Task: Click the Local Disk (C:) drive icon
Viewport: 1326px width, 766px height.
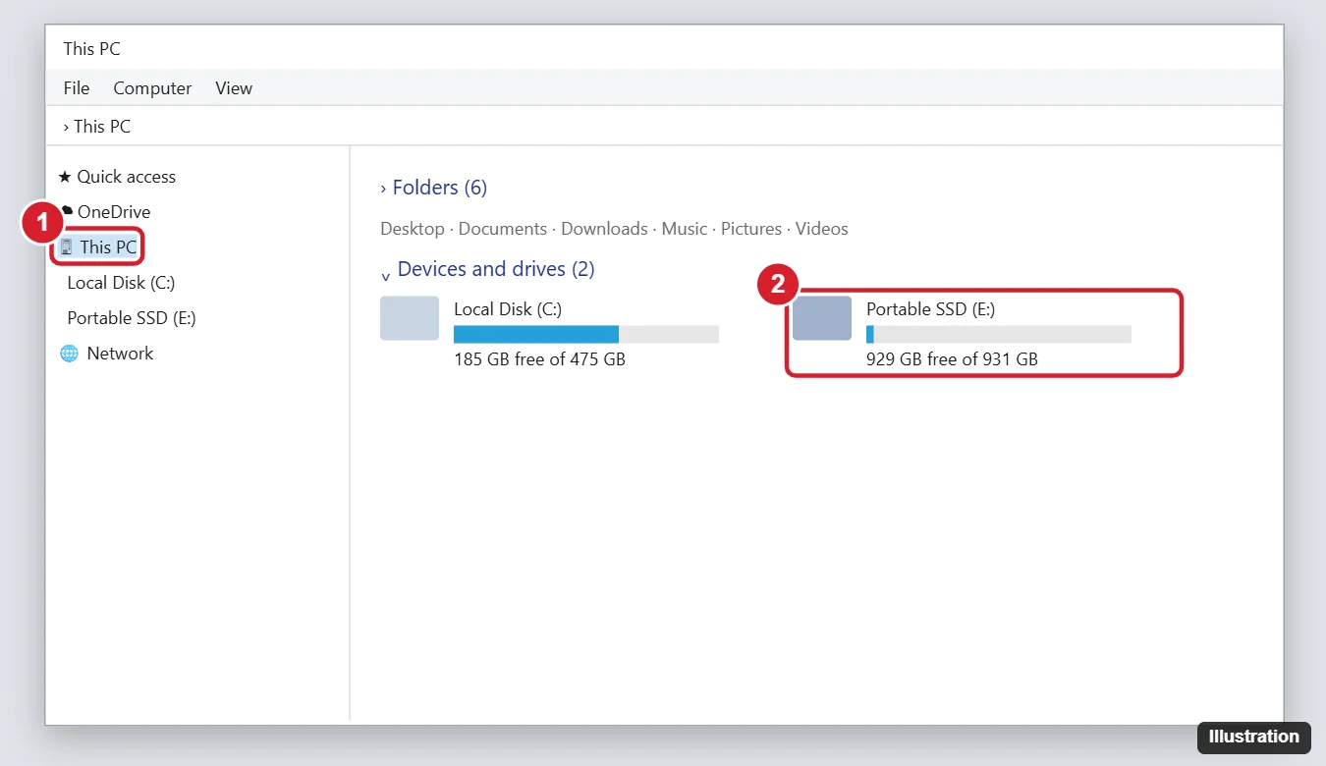Action: pyautogui.click(x=410, y=318)
